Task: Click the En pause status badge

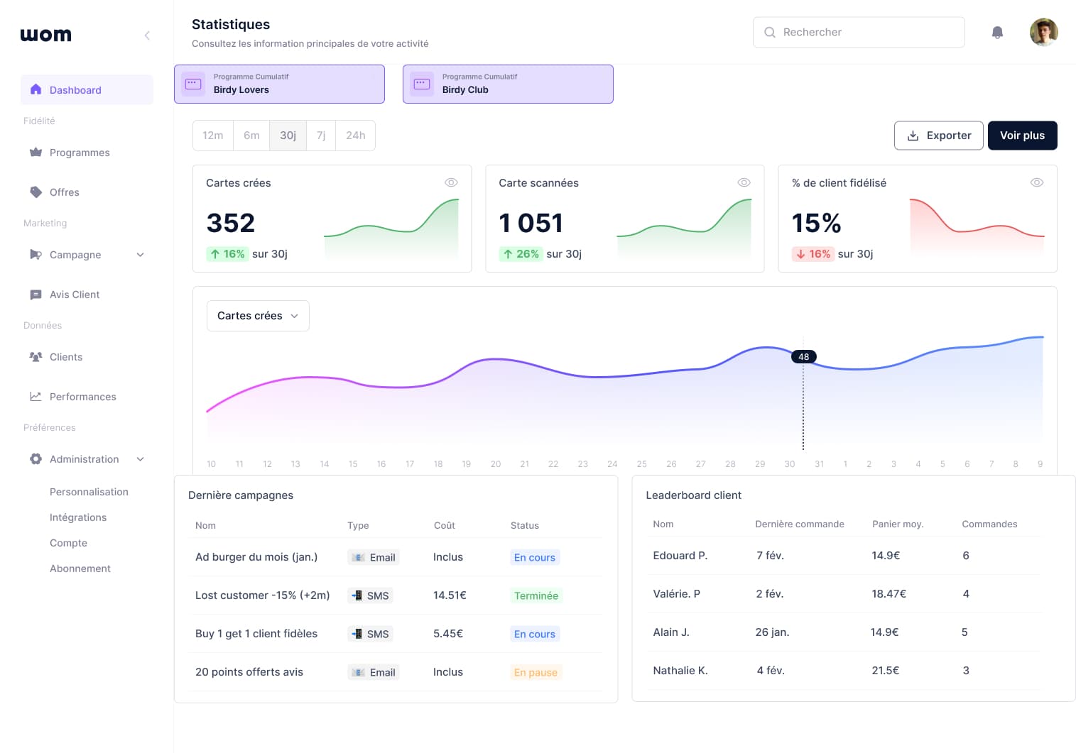Action: 536,672
